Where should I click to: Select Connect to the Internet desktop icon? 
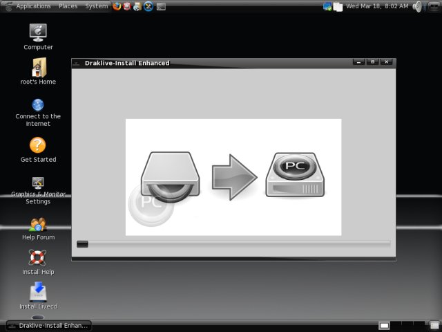38,105
